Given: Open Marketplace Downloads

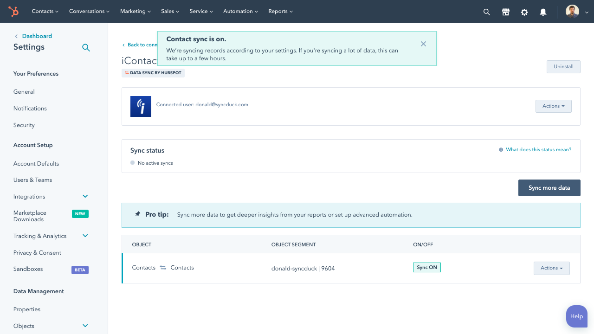Looking at the screenshot, I should pyautogui.click(x=30, y=216).
